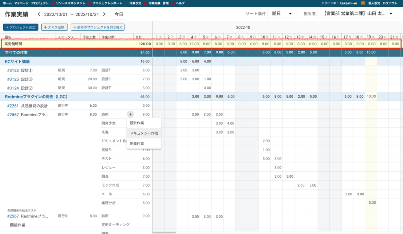403x234 pixels.
Task: Click the 4.00 cell in 開発作業 row
Action: (231, 123)
